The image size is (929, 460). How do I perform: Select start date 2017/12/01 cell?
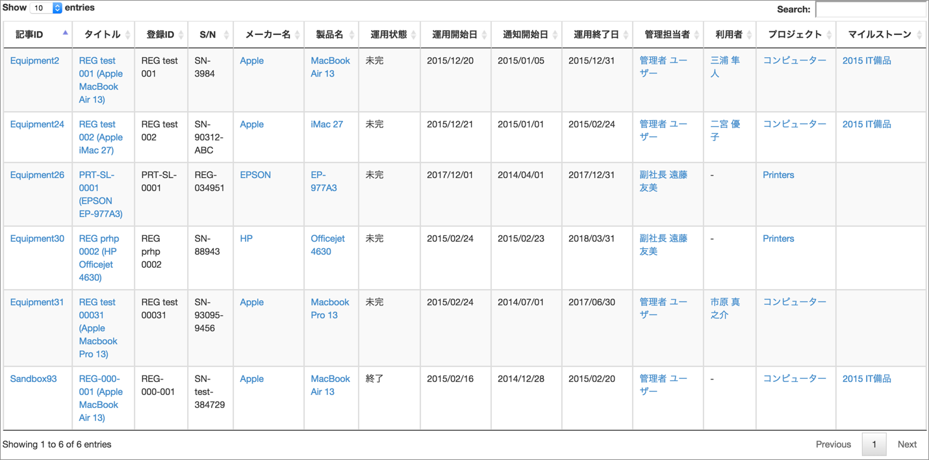tap(456, 194)
